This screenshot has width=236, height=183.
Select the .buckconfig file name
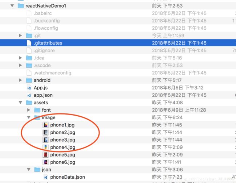tap(47, 21)
